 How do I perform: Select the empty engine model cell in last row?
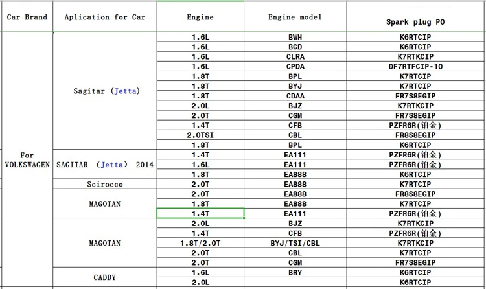tap(295, 282)
